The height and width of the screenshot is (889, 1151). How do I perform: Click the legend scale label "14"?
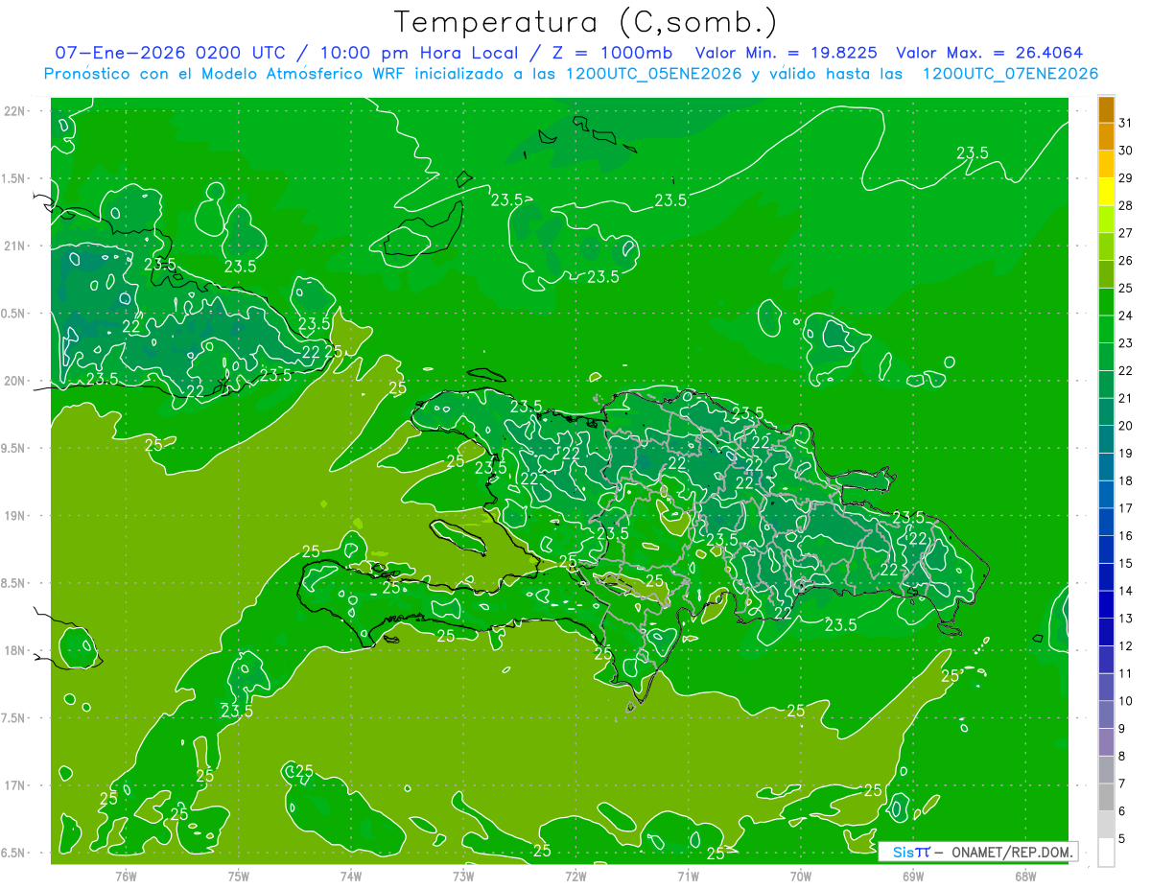point(1126,591)
